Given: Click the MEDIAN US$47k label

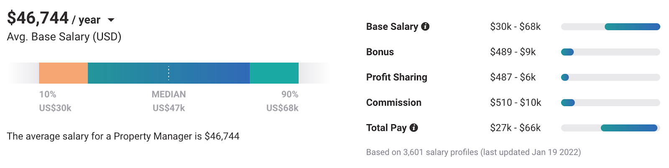Looking at the screenshot, I should (169, 101).
